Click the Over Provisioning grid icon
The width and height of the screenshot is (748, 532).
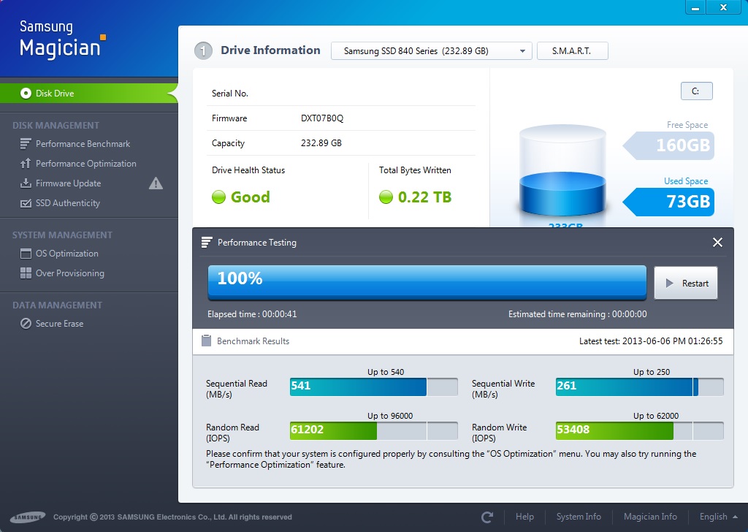point(26,273)
